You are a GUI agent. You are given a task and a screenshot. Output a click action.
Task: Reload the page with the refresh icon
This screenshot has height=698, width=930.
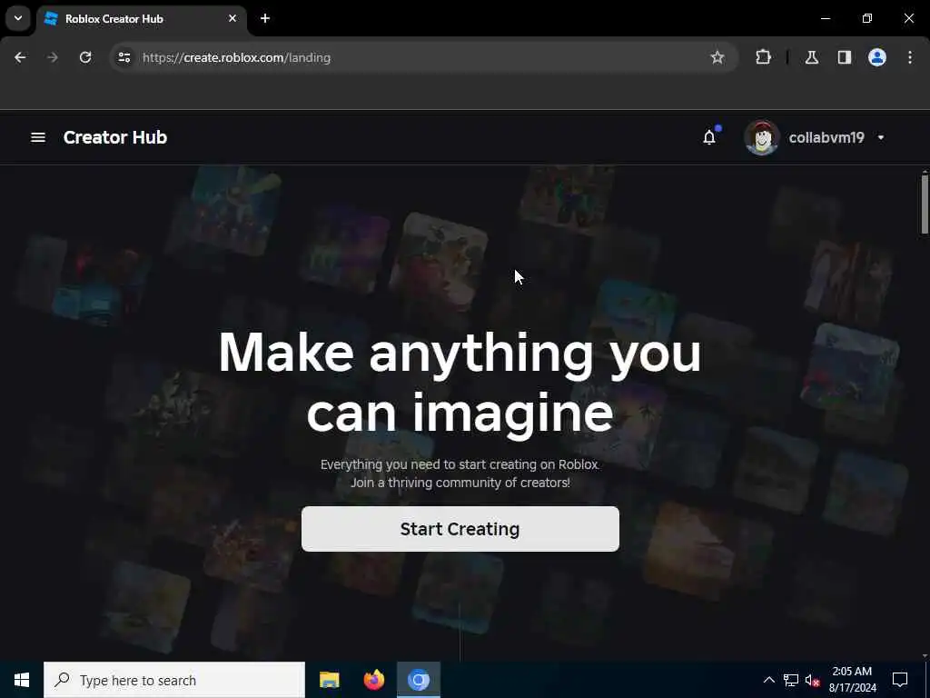[85, 57]
